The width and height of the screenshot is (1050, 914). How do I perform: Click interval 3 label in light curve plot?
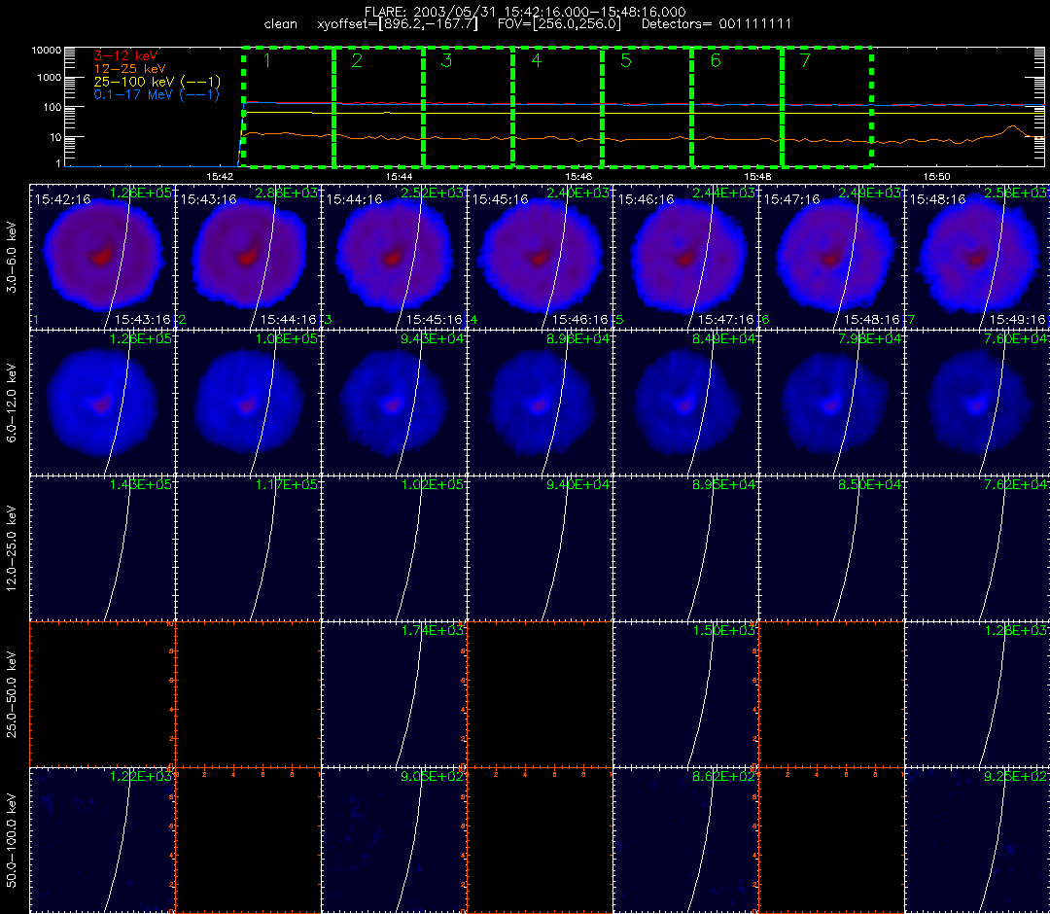(x=446, y=61)
